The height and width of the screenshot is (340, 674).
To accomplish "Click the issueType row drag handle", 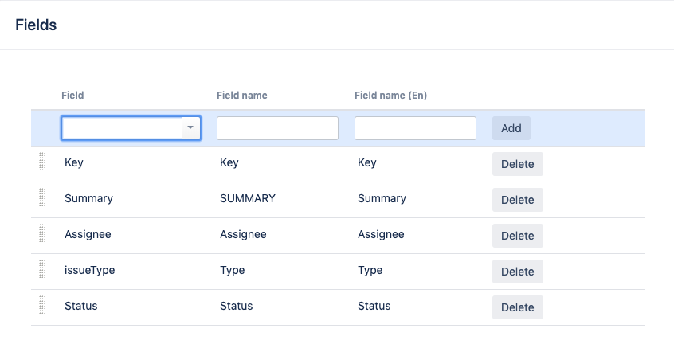I will click(42, 270).
